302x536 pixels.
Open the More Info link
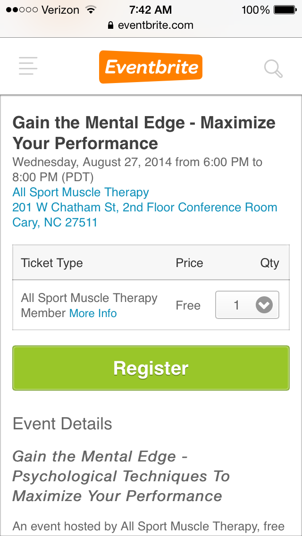tap(93, 313)
